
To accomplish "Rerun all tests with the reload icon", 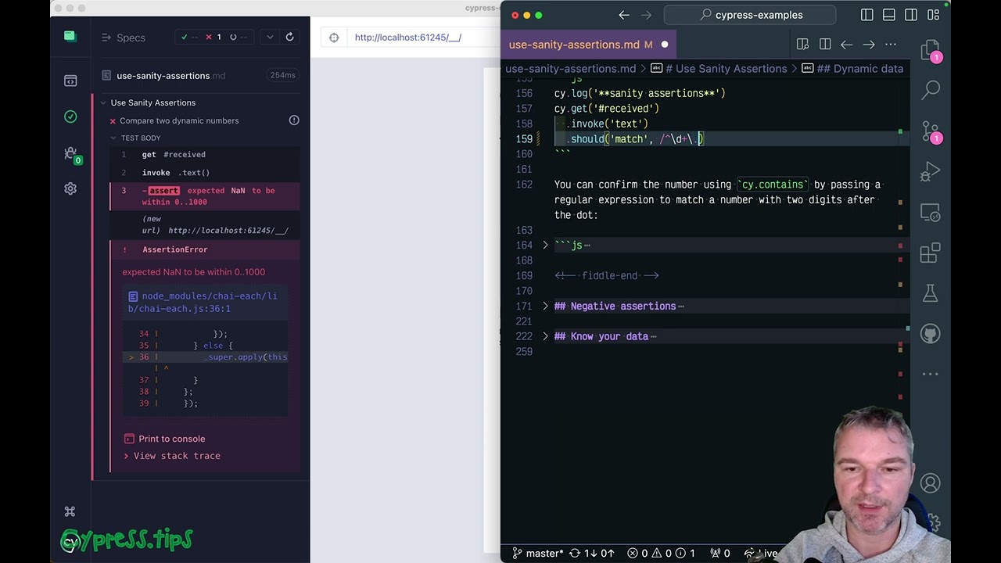I will tap(289, 37).
